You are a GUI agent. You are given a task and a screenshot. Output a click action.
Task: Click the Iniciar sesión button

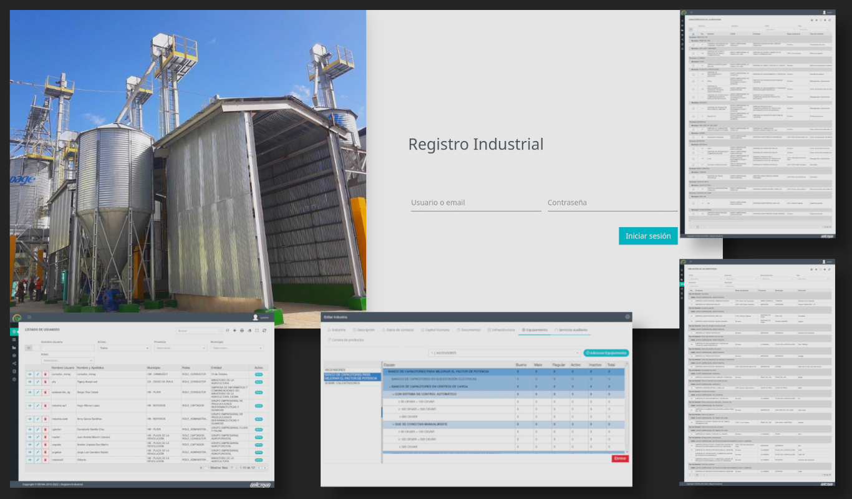pyautogui.click(x=648, y=236)
